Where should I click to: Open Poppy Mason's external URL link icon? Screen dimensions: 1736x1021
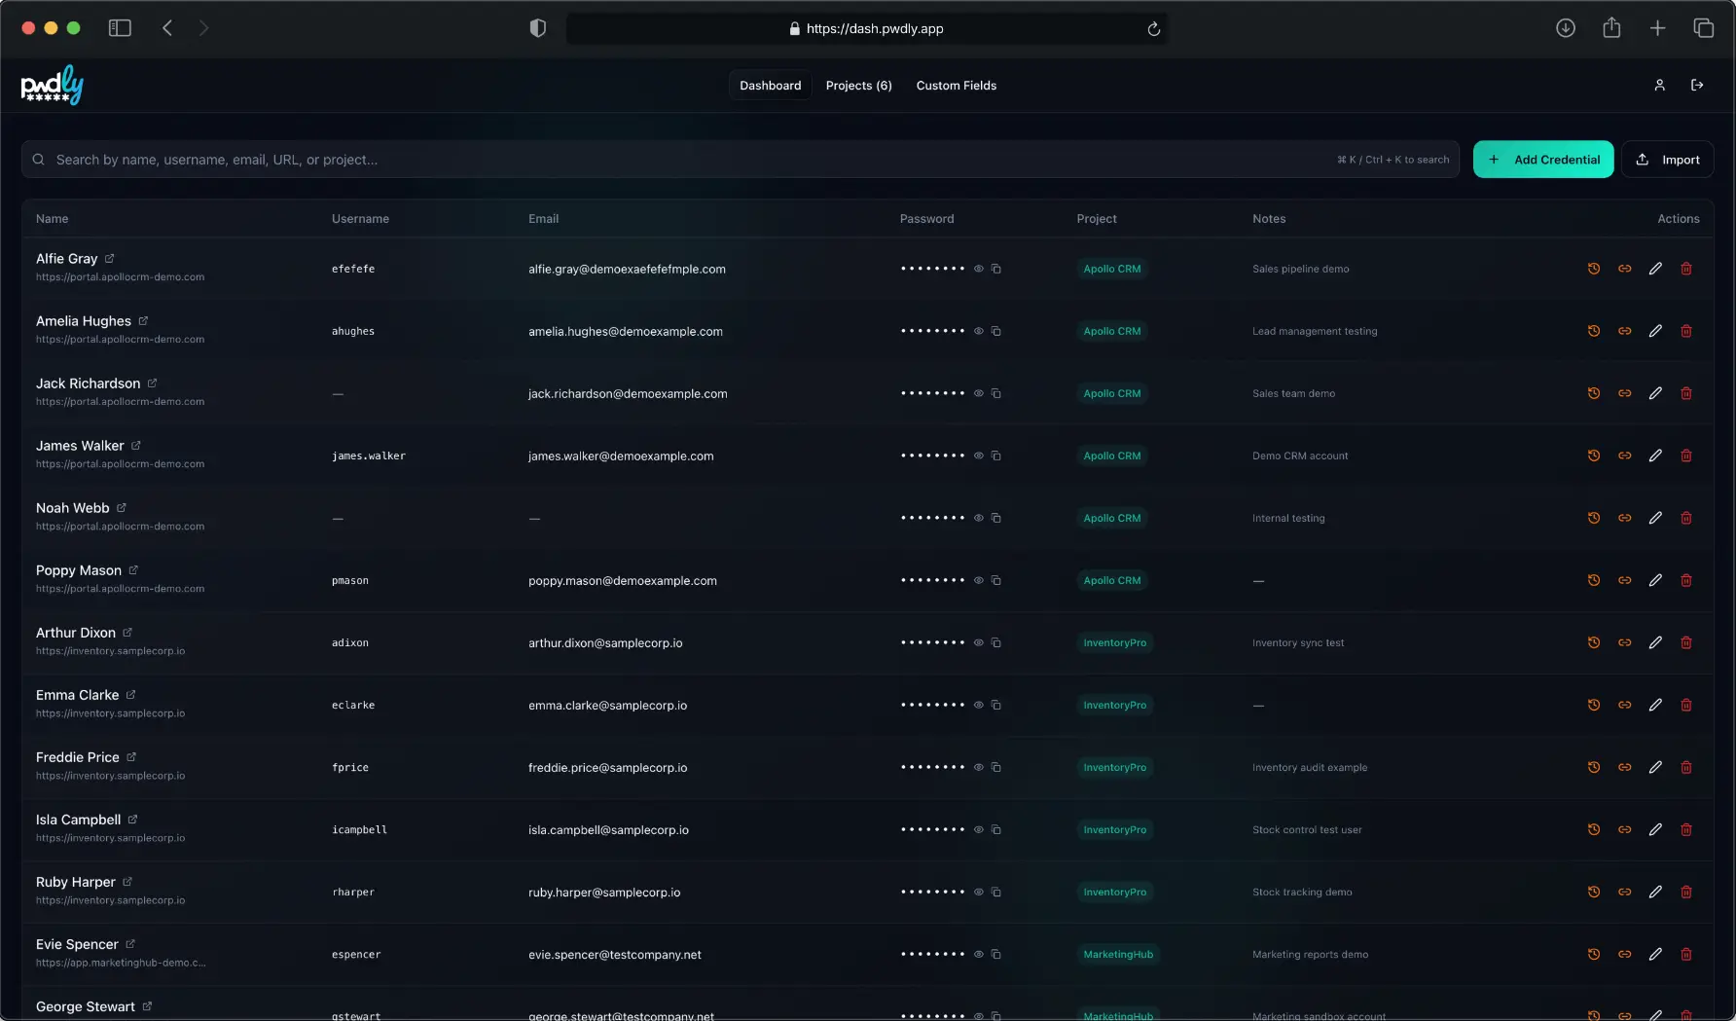(133, 570)
